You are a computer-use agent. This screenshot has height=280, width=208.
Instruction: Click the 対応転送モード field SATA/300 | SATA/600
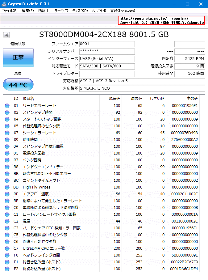coord(107,66)
